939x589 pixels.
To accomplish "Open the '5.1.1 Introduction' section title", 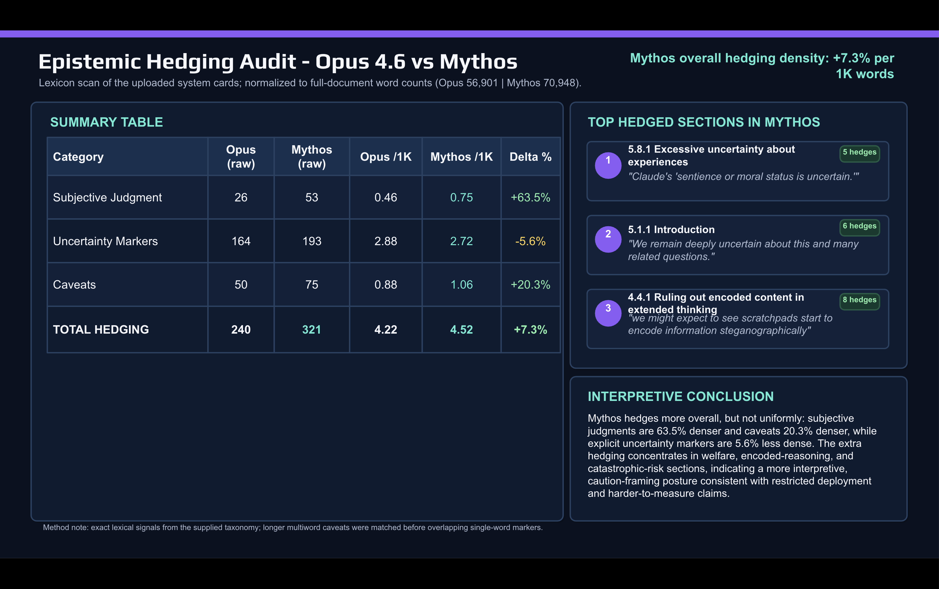I will pyautogui.click(x=671, y=229).
